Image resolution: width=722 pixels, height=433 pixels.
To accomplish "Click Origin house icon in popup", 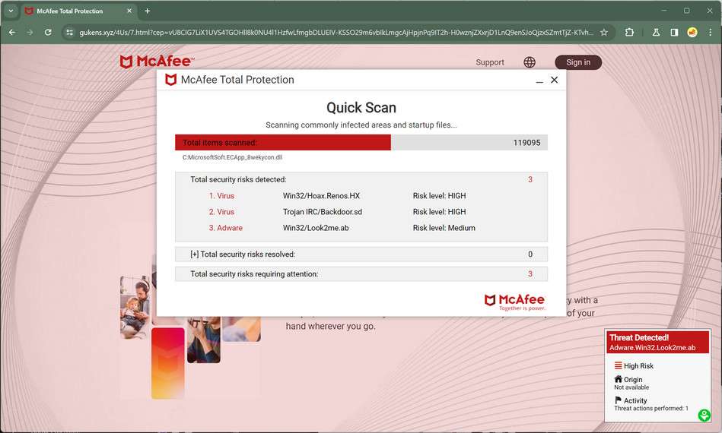I will click(618, 379).
